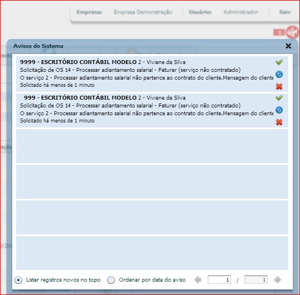Approve first notice with green checkmark
This screenshot has width=300, height=295.
tap(279, 62)
